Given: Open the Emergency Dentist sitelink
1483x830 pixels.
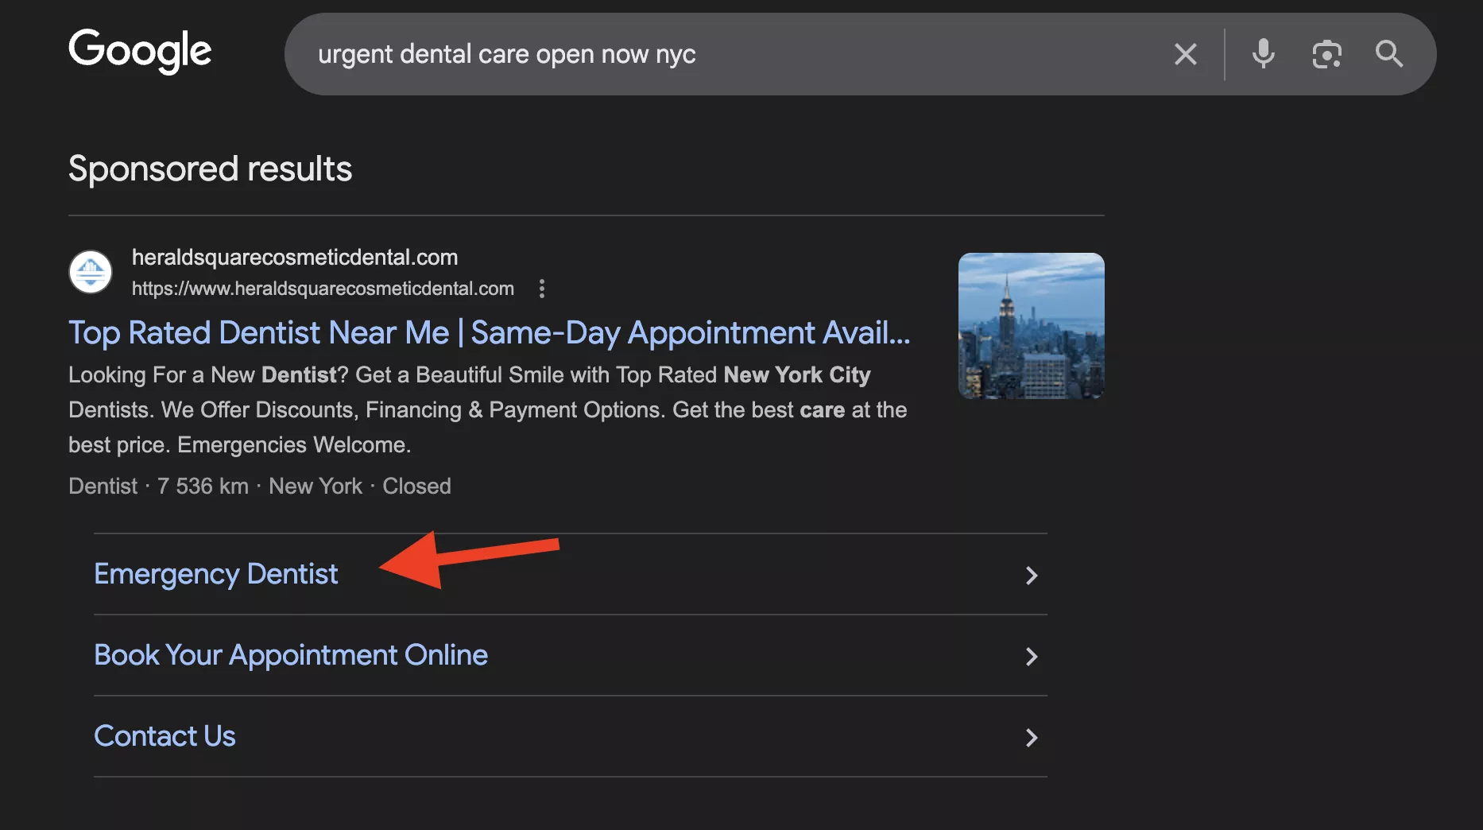Looking at the screenshot, I should coord(216,574).
